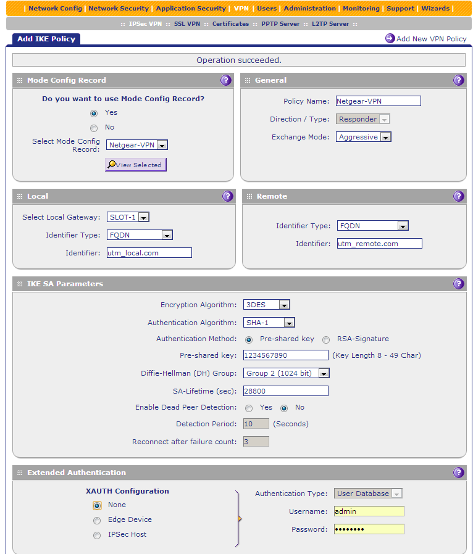Go to the IPSec VPN submenu
The height and width of the screenshot is (554, 473).
click(x=145, y=23)
